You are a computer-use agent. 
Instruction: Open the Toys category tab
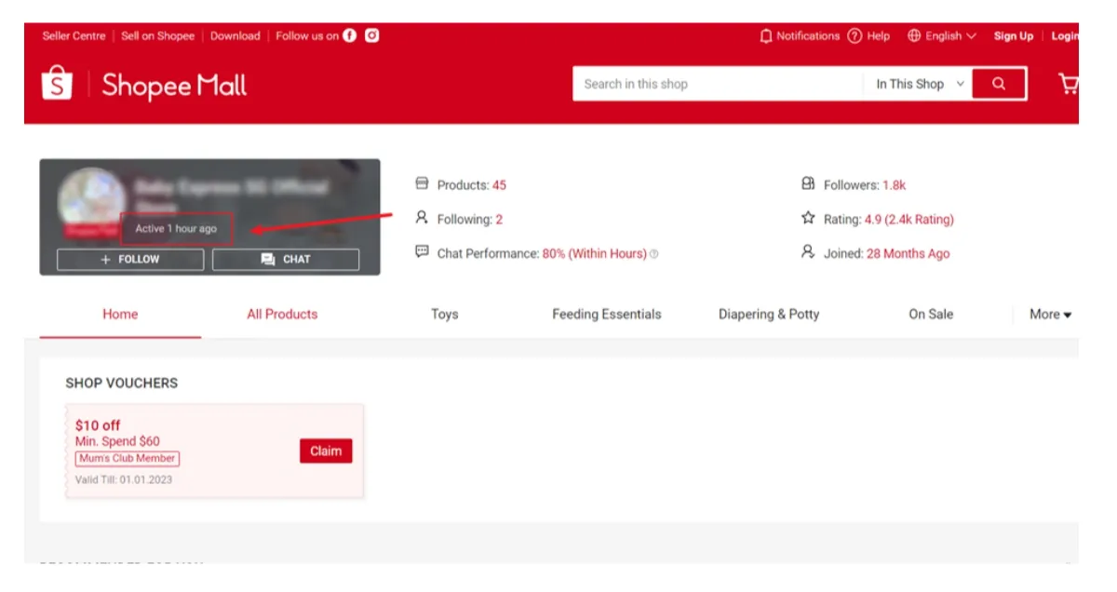(x=444, y=315)
